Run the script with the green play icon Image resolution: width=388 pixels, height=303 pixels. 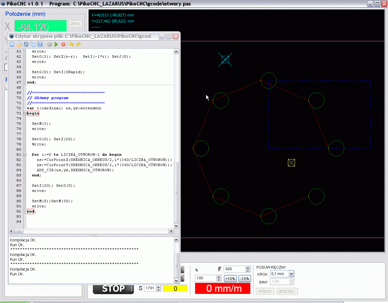[56, 44]
